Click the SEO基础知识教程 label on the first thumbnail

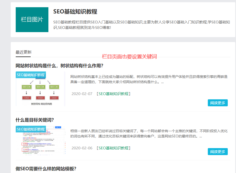(x=31, y=75)
